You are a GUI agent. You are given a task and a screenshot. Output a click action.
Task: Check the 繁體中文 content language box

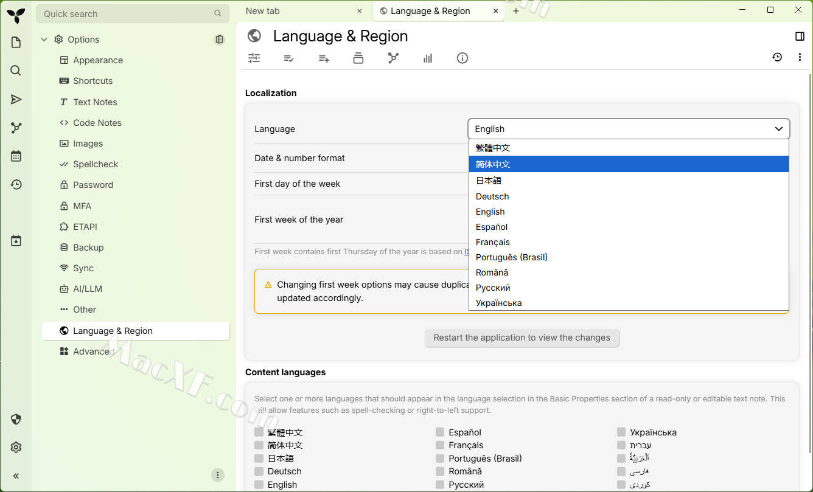click(x=259, y=432)
